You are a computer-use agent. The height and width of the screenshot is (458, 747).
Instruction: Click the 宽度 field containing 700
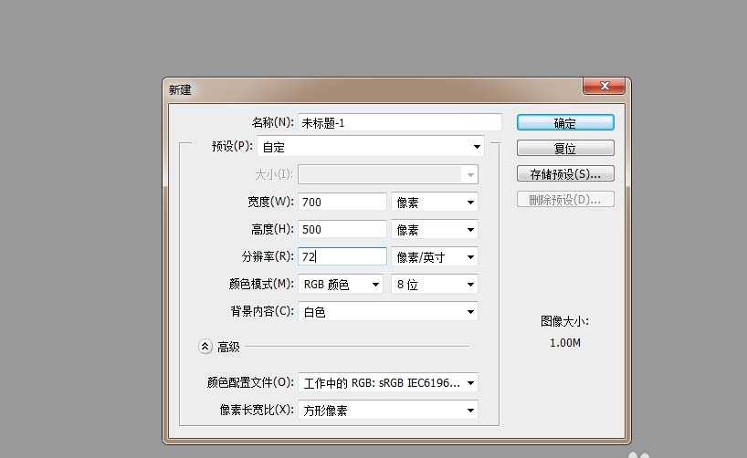(x=342, y=203)
